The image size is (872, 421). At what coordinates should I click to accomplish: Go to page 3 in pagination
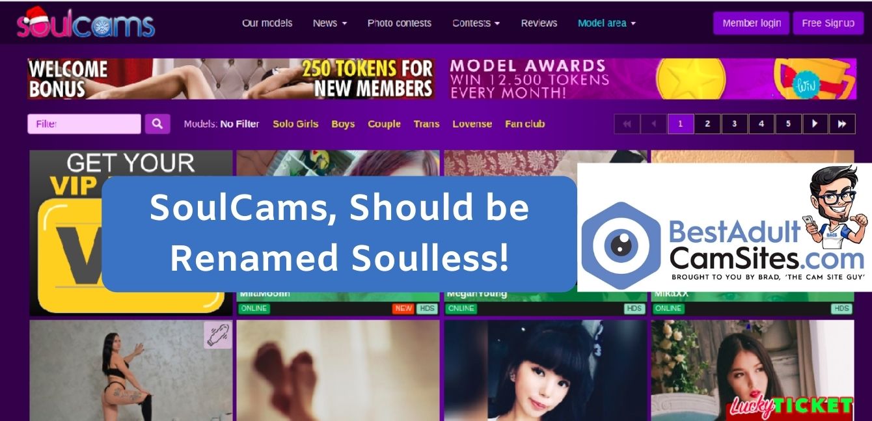[x=735, y=124]
